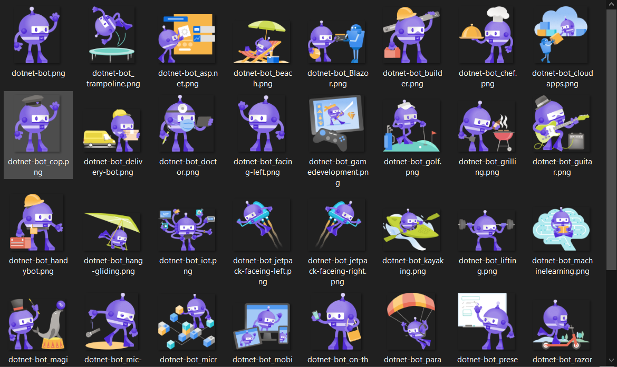The height and width of the screenshot is (367, 617).
Task: Select the guitar bot thumbnail
Action: point(562,123)
